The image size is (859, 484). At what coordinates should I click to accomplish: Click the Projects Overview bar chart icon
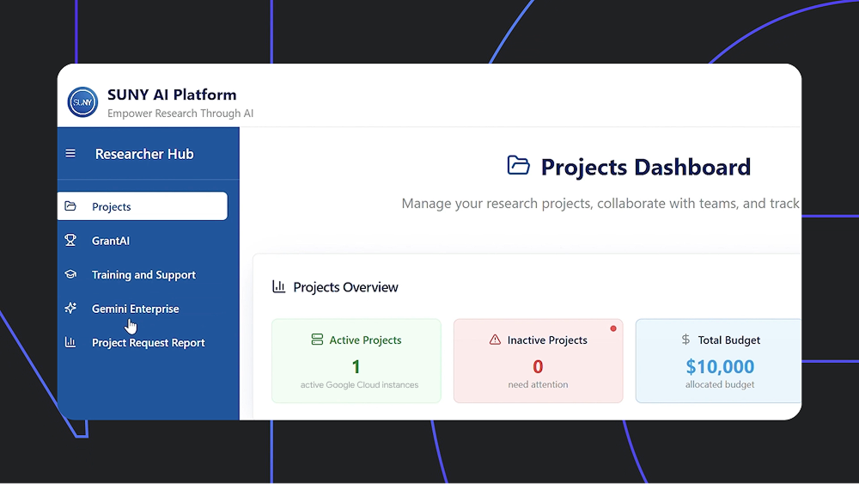[x=279, y=286]
